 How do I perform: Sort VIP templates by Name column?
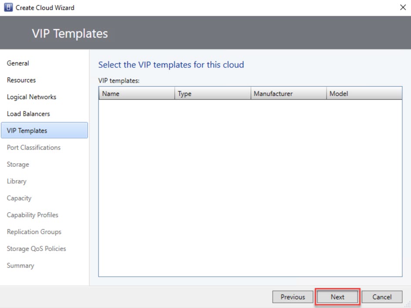tap(136, 94)
